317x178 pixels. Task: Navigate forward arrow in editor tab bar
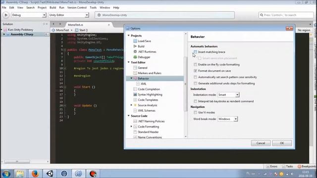(x=60, y=24)
